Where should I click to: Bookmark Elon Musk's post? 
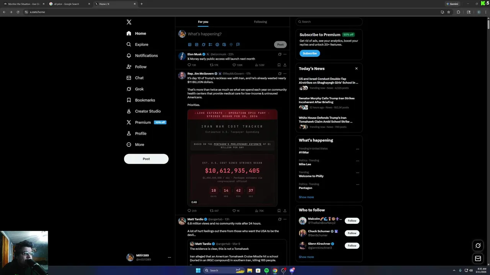279,65
